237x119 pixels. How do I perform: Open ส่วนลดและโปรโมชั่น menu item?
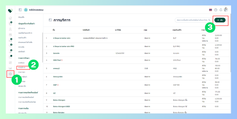[25, 42]
